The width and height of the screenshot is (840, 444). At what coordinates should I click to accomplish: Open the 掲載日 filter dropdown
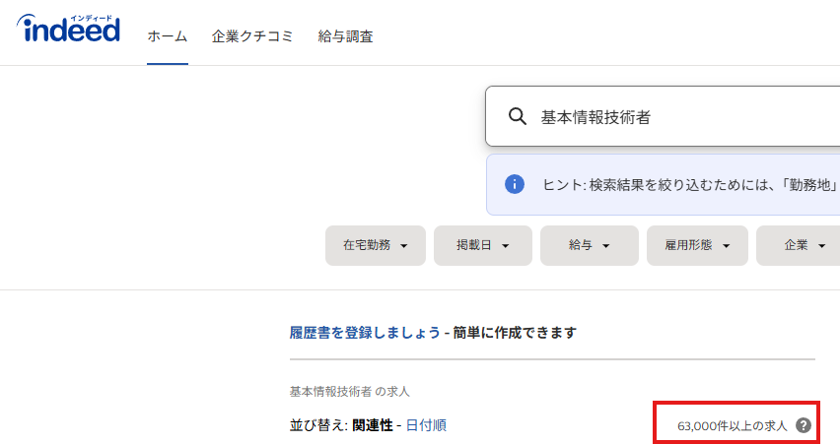[483, 245]
